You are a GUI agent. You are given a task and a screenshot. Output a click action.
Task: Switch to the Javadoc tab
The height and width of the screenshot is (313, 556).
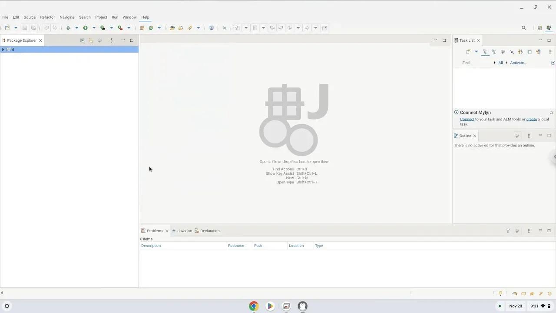click(x=184, y=231)
